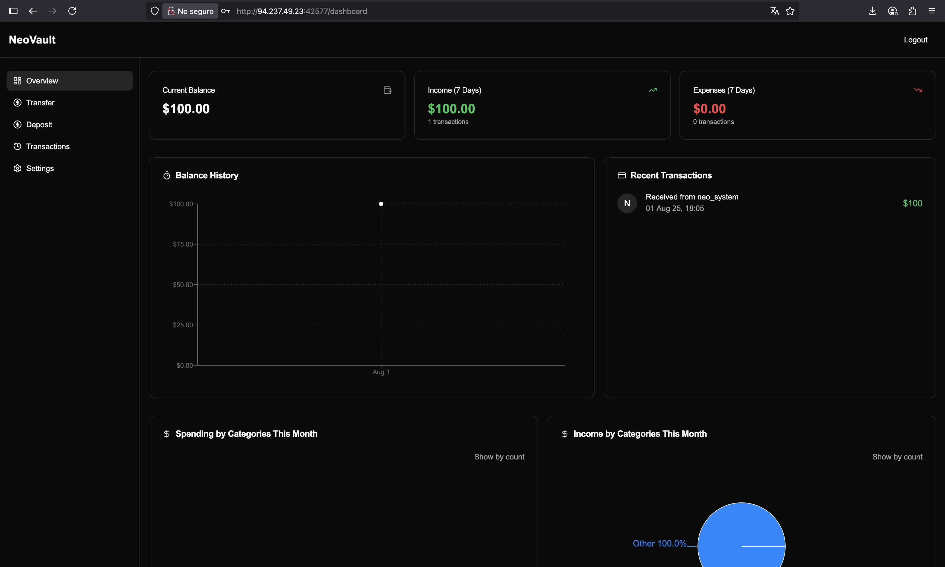Select Overview in the sidebar
Screen dimensions: 945x567
(69, 81)
